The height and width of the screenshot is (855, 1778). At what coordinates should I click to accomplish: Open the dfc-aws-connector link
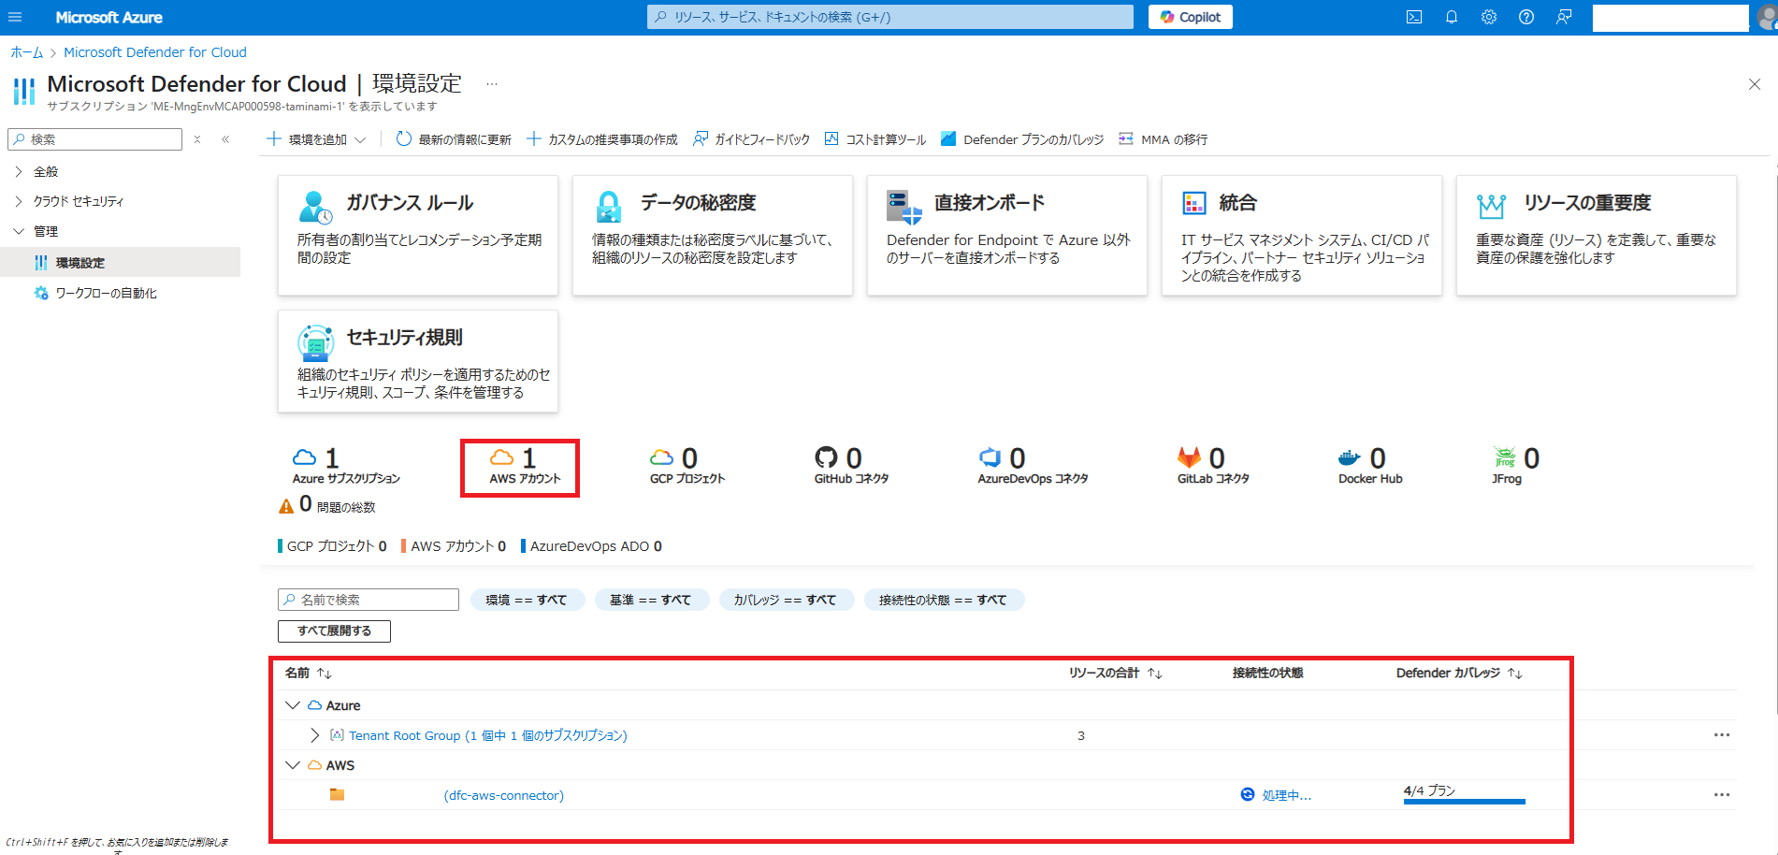coord(504,795)
